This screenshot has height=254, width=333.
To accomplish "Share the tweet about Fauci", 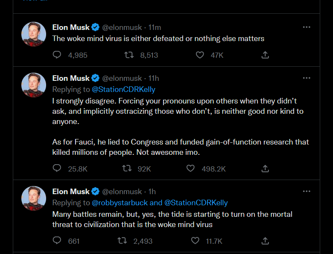I will click(265, 168).
